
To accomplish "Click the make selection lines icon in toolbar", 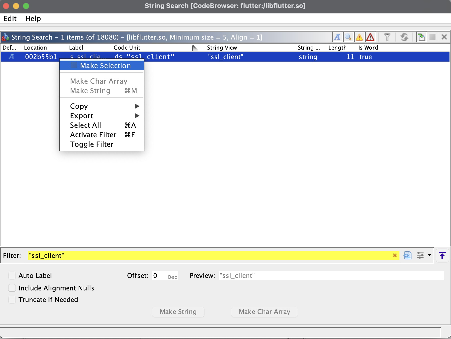I will pos(432,37).
